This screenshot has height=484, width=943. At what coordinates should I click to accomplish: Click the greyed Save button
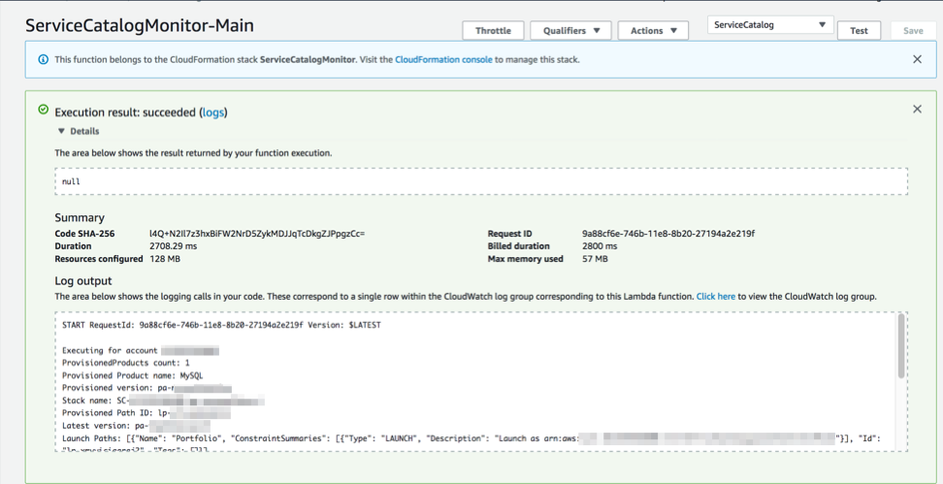(913, 31)
